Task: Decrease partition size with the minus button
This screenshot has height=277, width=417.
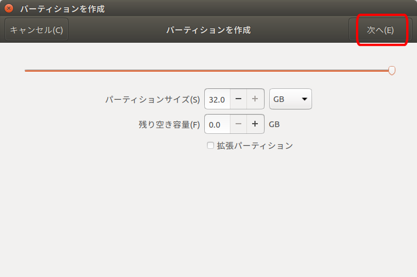Action: (238, 99)
